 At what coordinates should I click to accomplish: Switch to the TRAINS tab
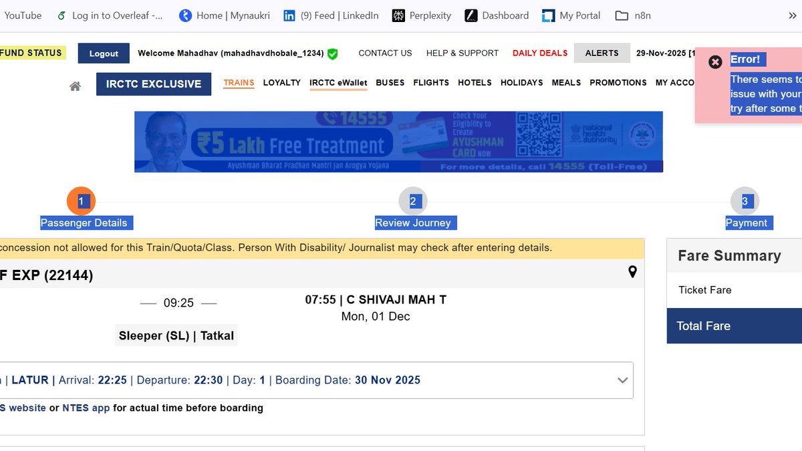click(x=239, y=82)
